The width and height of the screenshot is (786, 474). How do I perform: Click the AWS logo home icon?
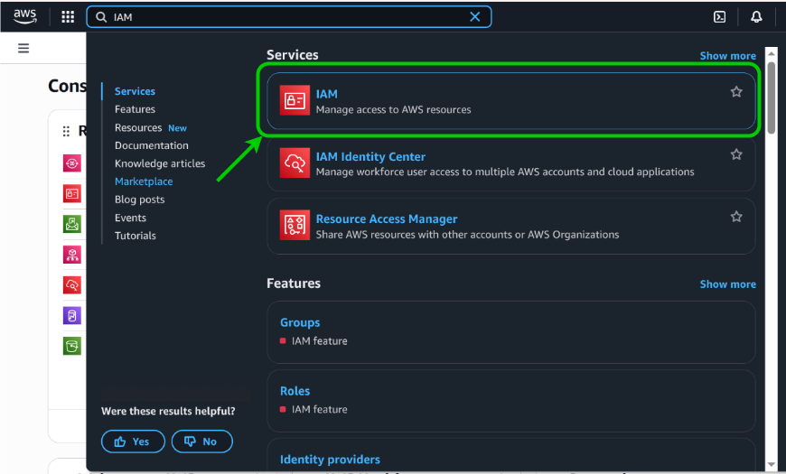coord(25,16)
